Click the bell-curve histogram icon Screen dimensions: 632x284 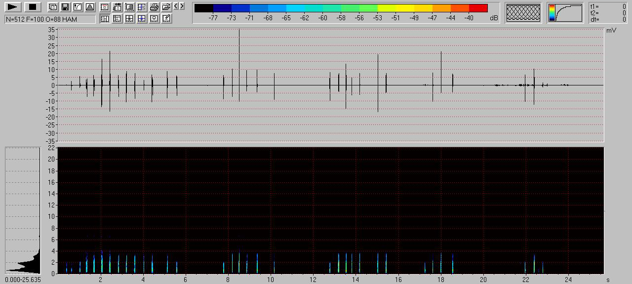(x=89, y=7)
